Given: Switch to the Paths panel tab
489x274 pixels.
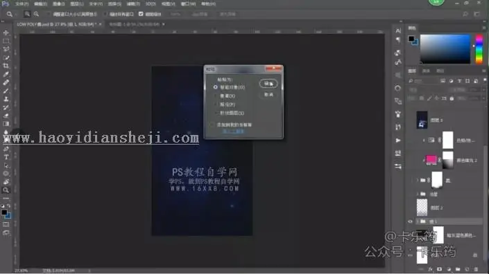Looking at the screenshot, I should (x=440, y=71).
